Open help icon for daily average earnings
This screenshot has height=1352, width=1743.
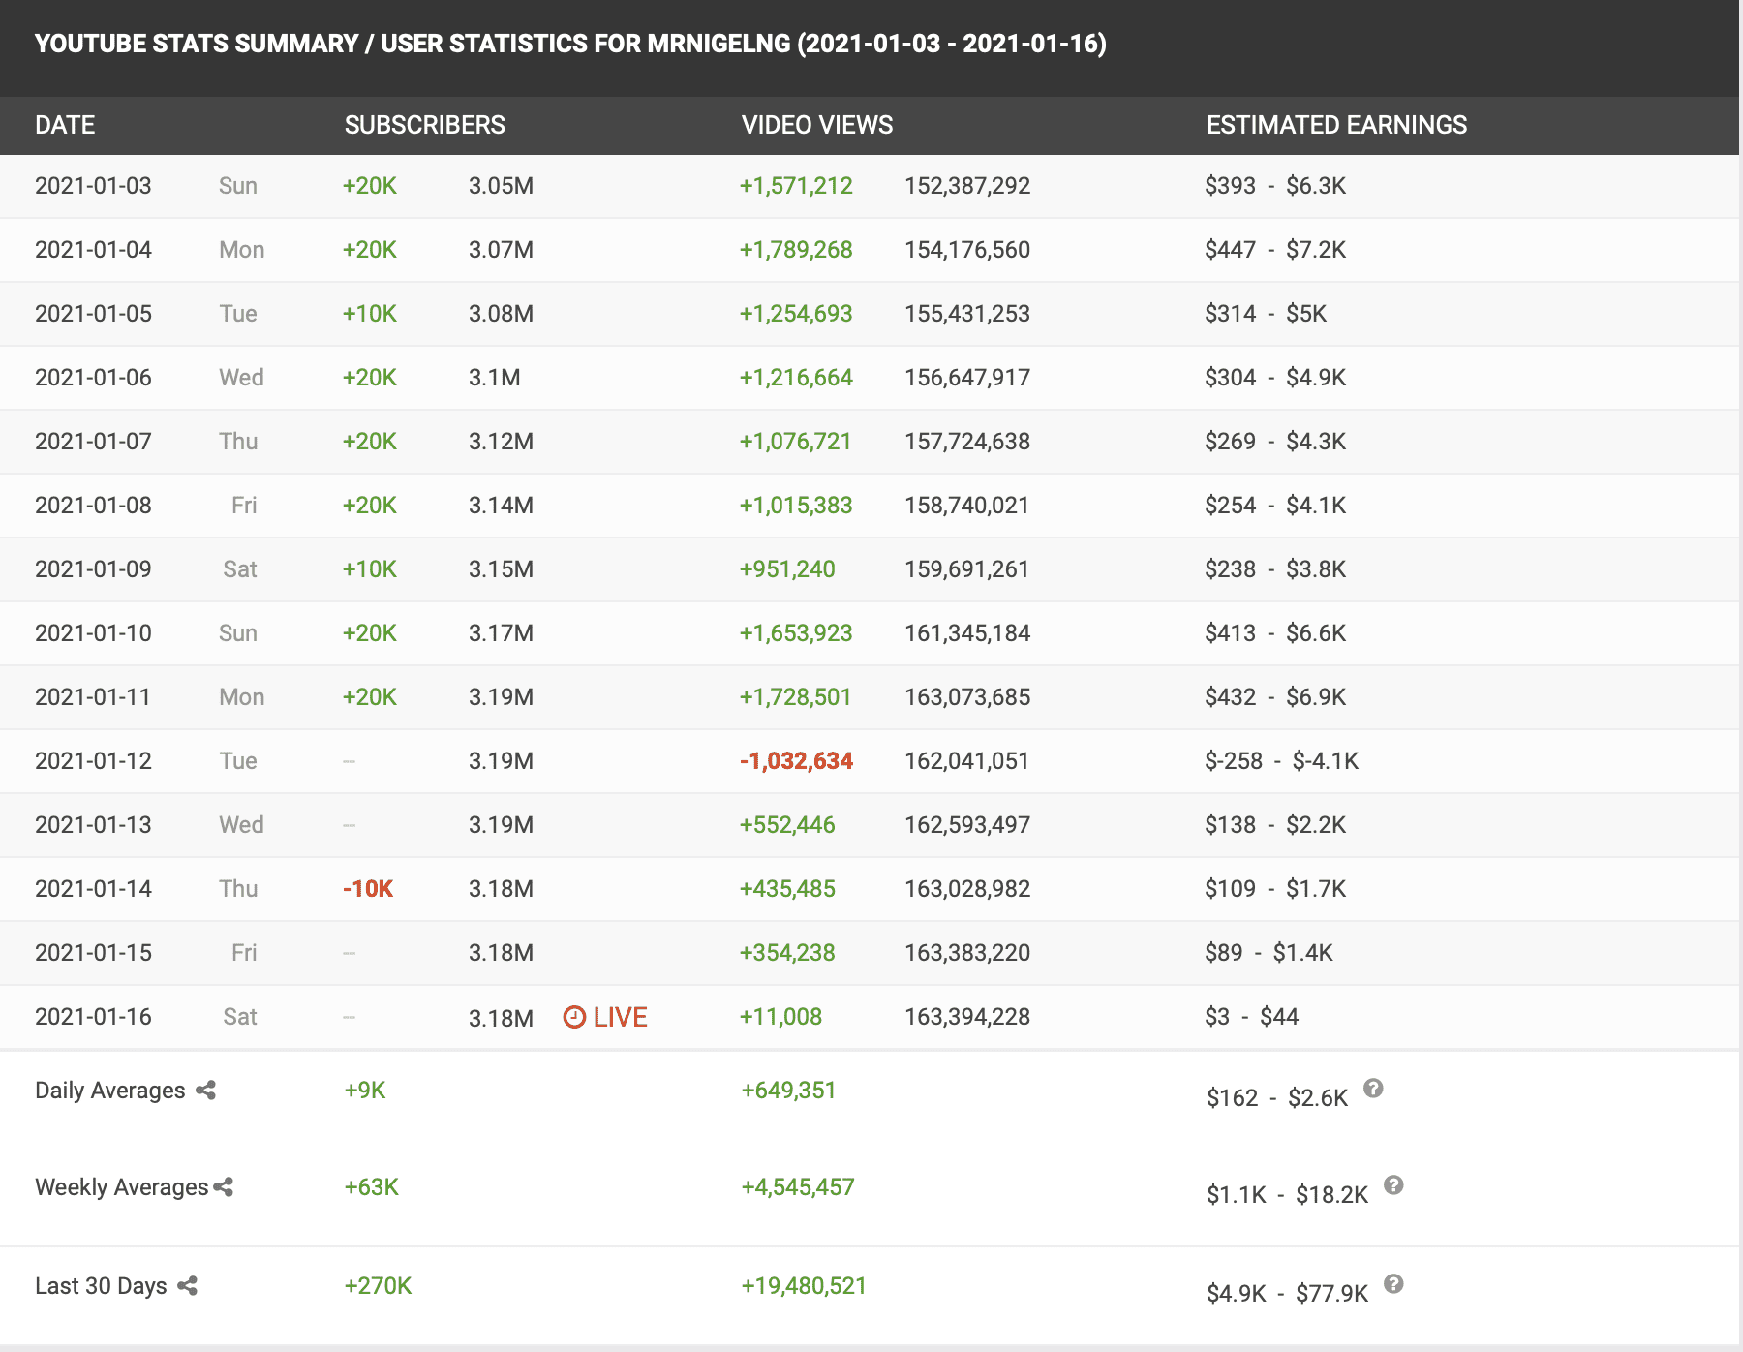(x=1373, y=1089)
